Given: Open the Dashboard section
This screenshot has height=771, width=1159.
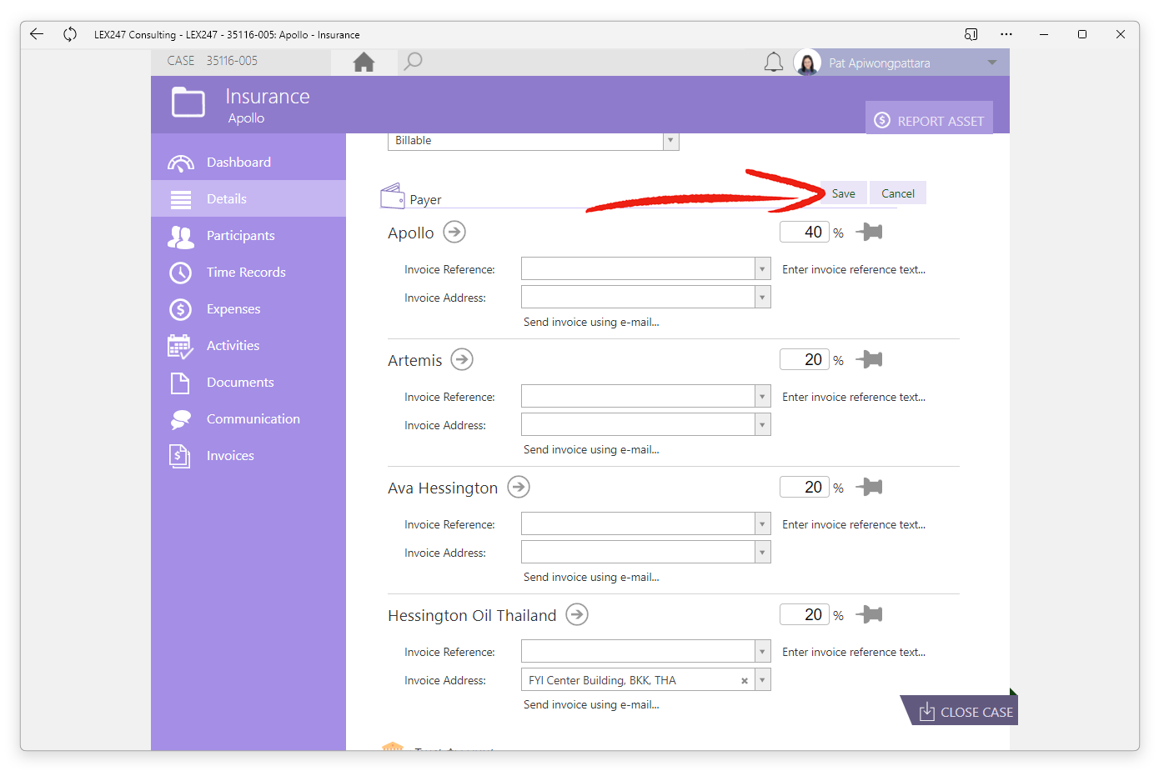Looking at the screenshot, I should point(248,162).
